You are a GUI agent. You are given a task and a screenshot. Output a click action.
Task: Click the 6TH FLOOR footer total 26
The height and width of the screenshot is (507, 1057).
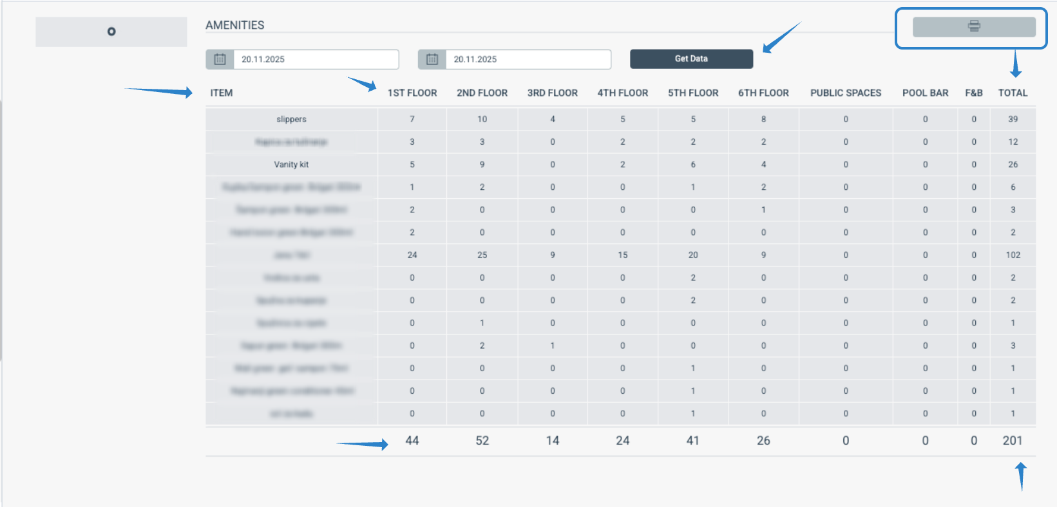[x=763, y=441]
